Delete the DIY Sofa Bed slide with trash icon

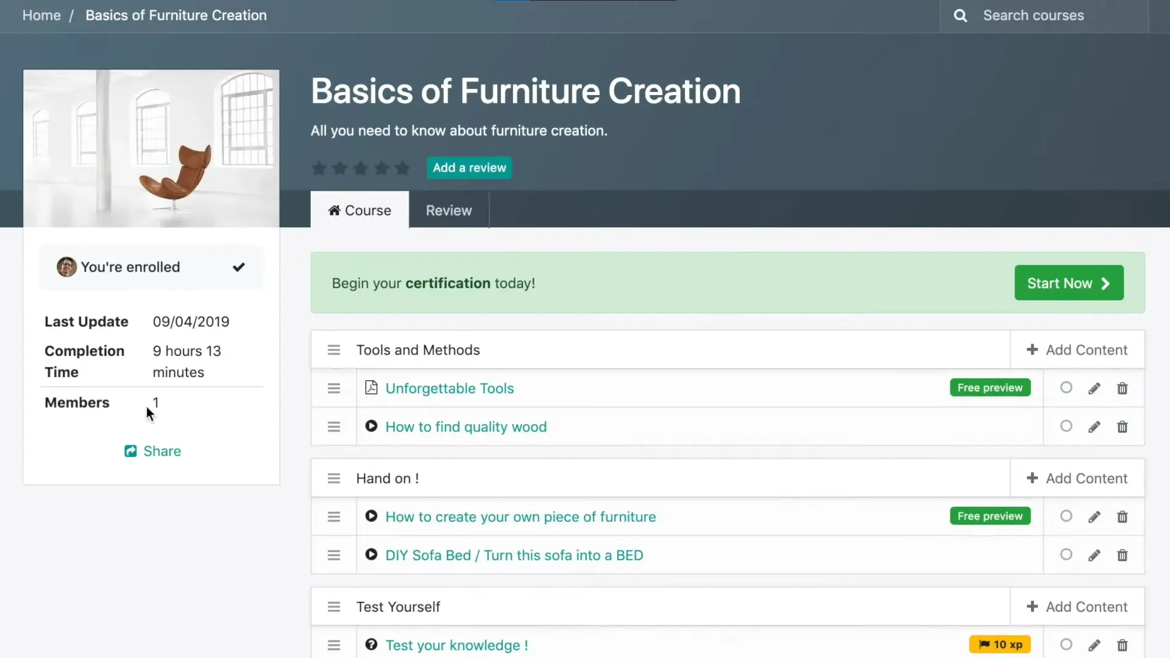tap(1122, 556)
